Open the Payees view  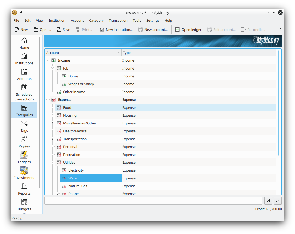[x=24, y=142]
